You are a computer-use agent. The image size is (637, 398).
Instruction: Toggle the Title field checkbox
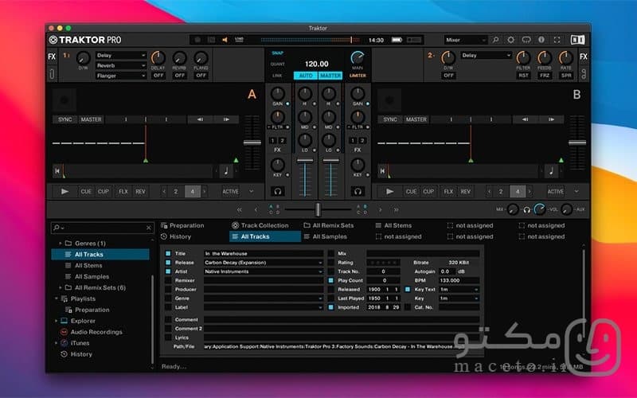click(168, 253)
